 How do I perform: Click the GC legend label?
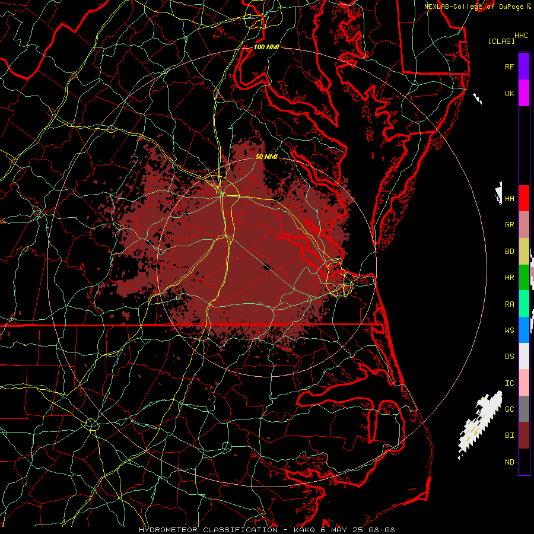coord(509,409)
